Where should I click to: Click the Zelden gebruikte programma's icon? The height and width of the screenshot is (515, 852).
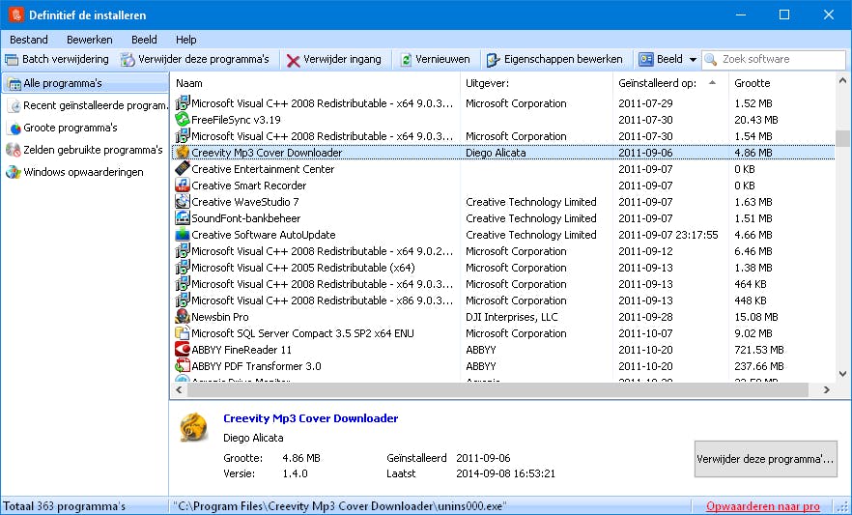coord(14,150)
